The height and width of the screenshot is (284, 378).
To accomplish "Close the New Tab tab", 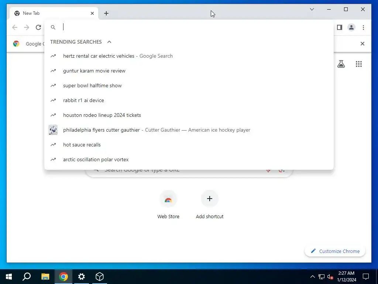I will pos(92,13).
